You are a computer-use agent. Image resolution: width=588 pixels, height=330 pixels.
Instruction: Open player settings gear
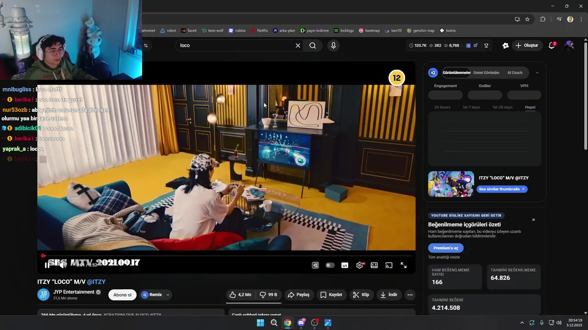(x=360, y=265)
